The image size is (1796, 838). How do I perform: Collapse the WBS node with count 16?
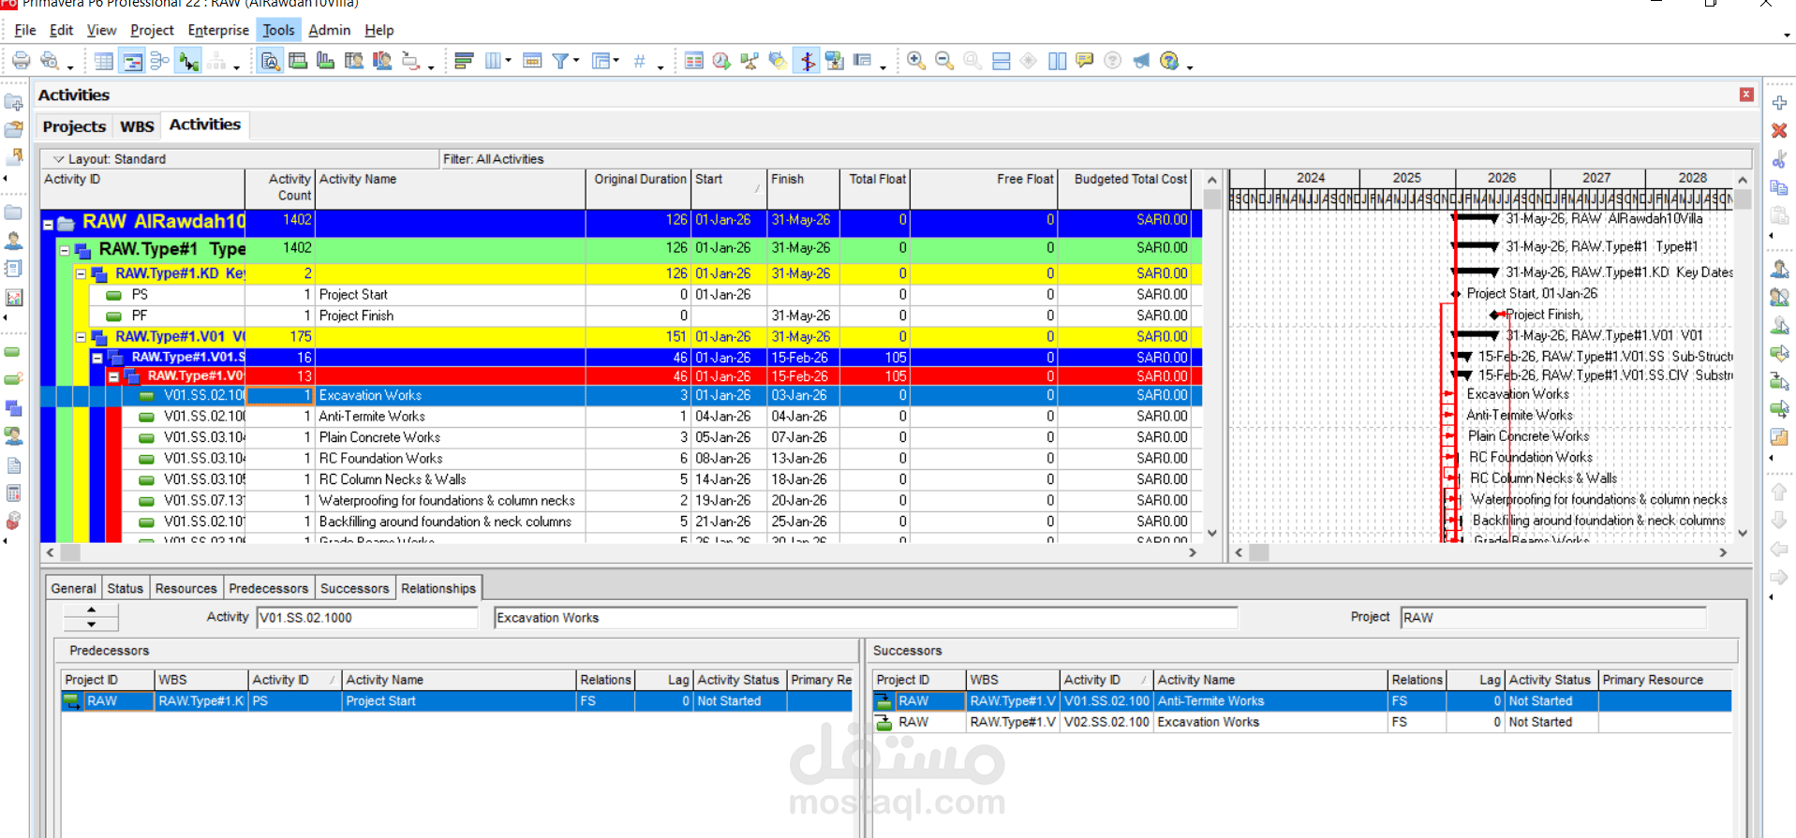point(96,358)
